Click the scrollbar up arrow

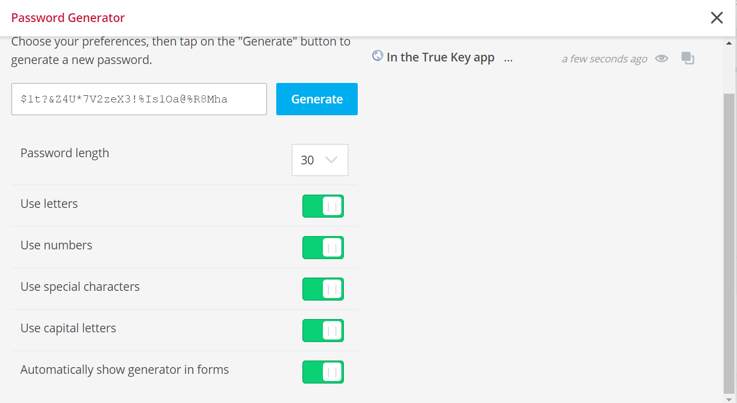point(730,43)
